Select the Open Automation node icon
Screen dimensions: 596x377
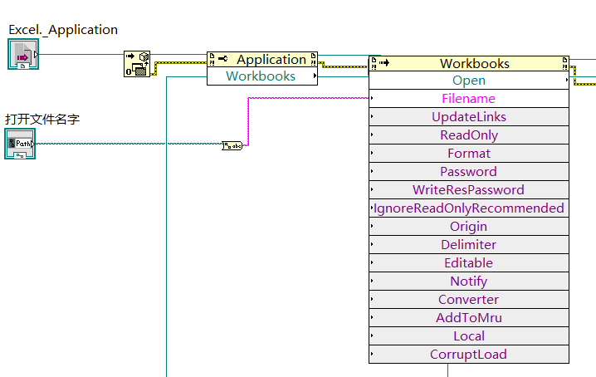coord(137,64)
